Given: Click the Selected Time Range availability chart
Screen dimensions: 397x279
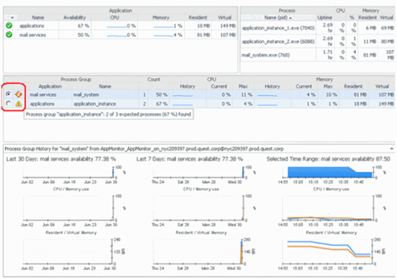Looking at the screenshot, I should pos(328,172).
